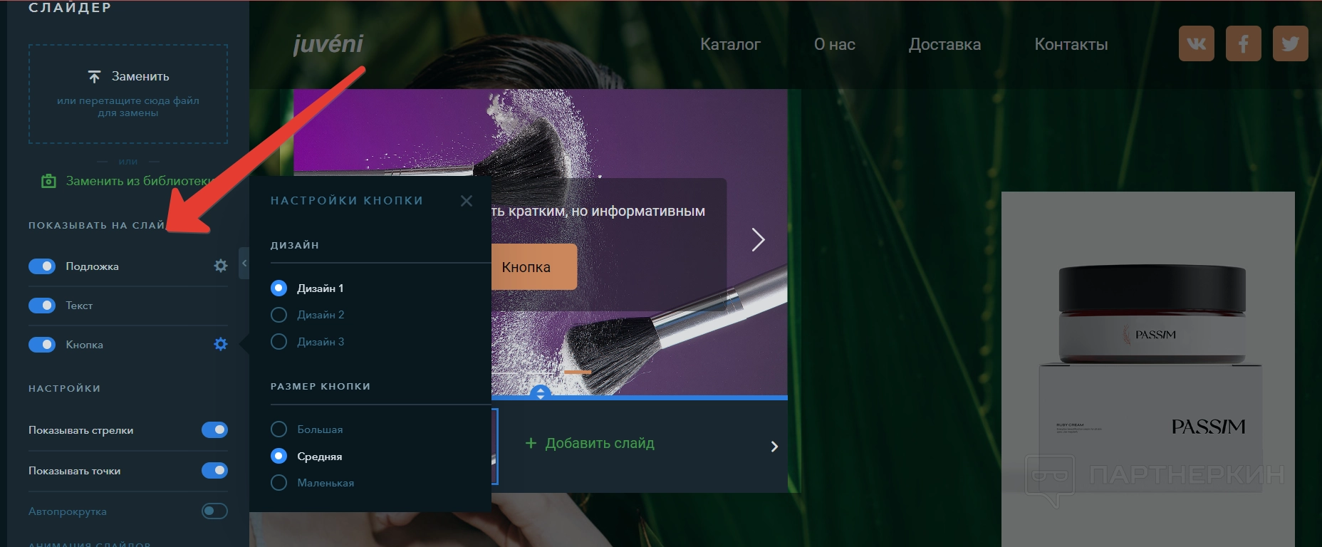Click the camera icon beside Заменить из библиотеки
The height and width of the screenshot is (547, 1322).
point(48,181)
